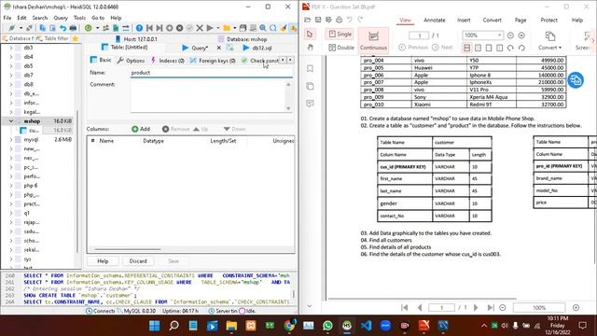Switch to the Protect tab in PDF viewer
The height and width of the screenshot is (336, 597).
click(548, 20)
